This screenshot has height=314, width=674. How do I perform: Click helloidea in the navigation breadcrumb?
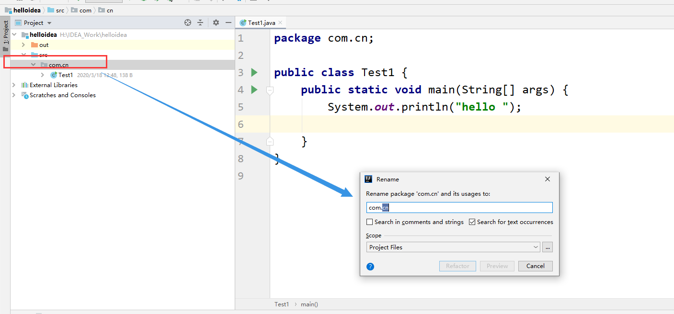pos(23,10)
